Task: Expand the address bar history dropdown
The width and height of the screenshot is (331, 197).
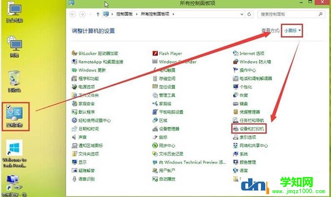Action: (x=242, y=14)
